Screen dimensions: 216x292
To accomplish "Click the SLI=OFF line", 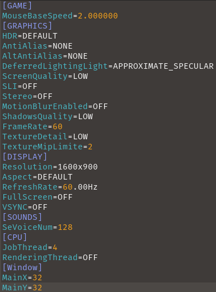I will pos(20,86).
